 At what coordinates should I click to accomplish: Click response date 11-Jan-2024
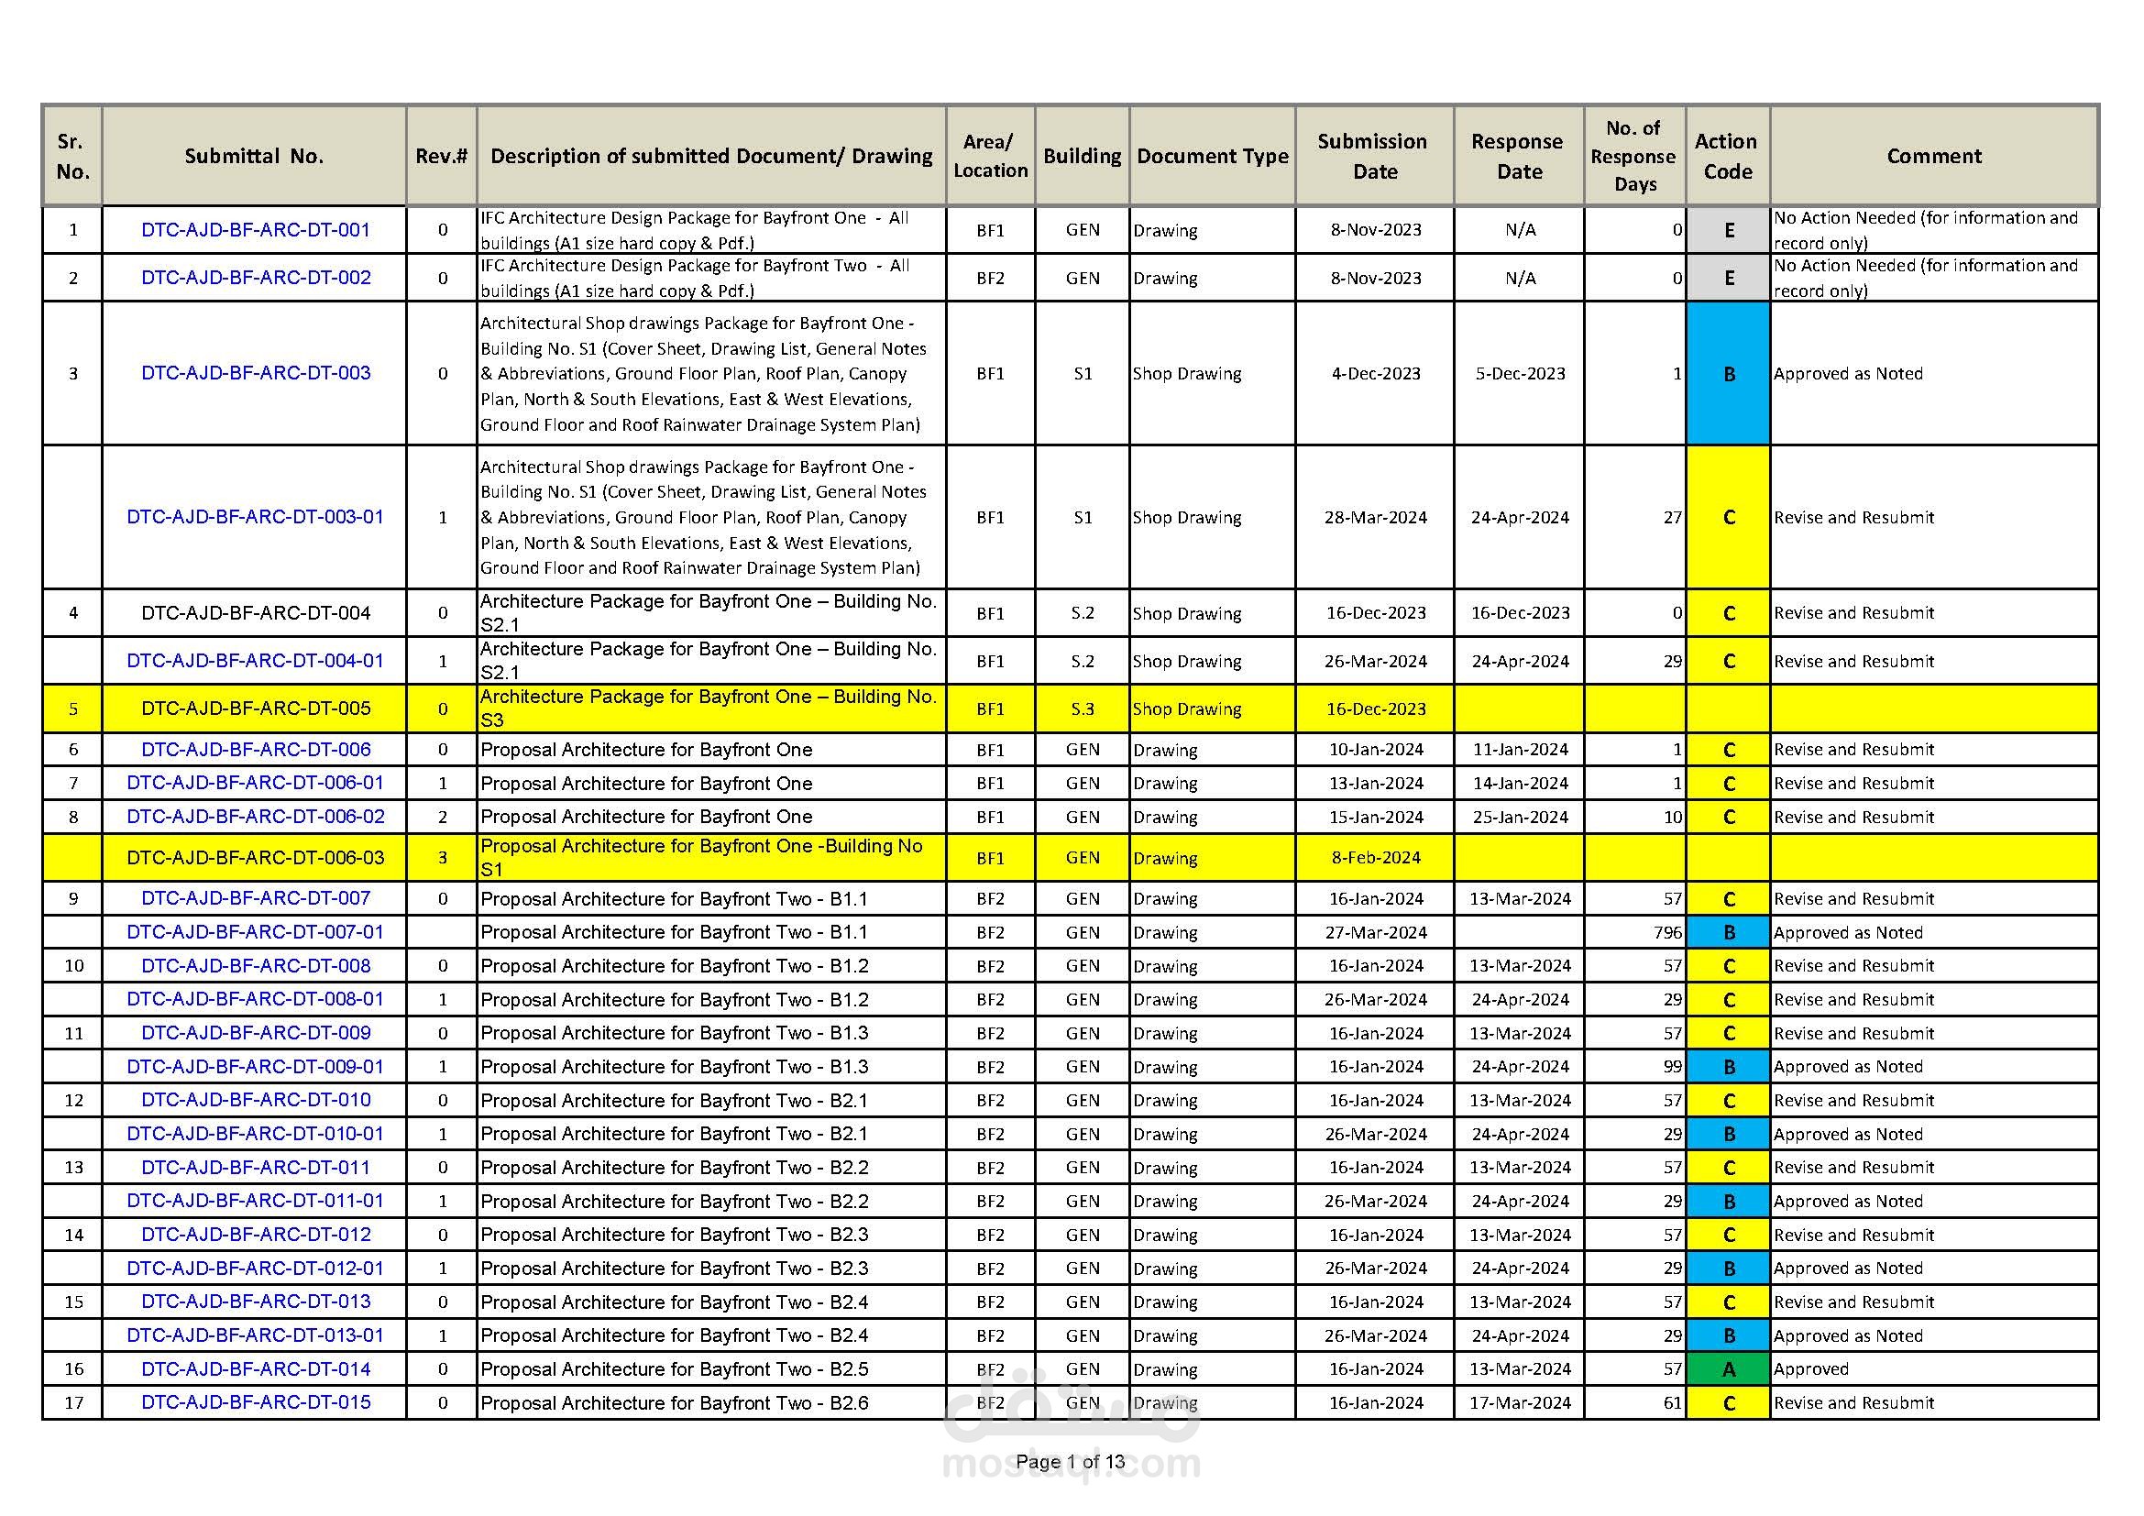(x=1520, y=750)
